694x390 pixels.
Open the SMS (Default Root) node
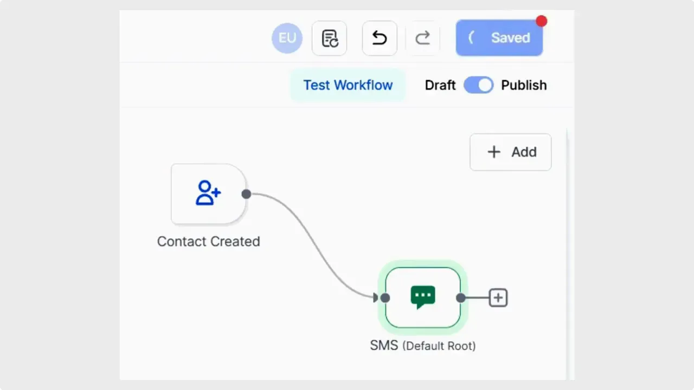point(423,297)
